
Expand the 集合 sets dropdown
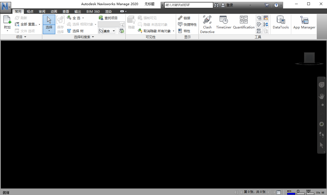click(x=114, y=31)
